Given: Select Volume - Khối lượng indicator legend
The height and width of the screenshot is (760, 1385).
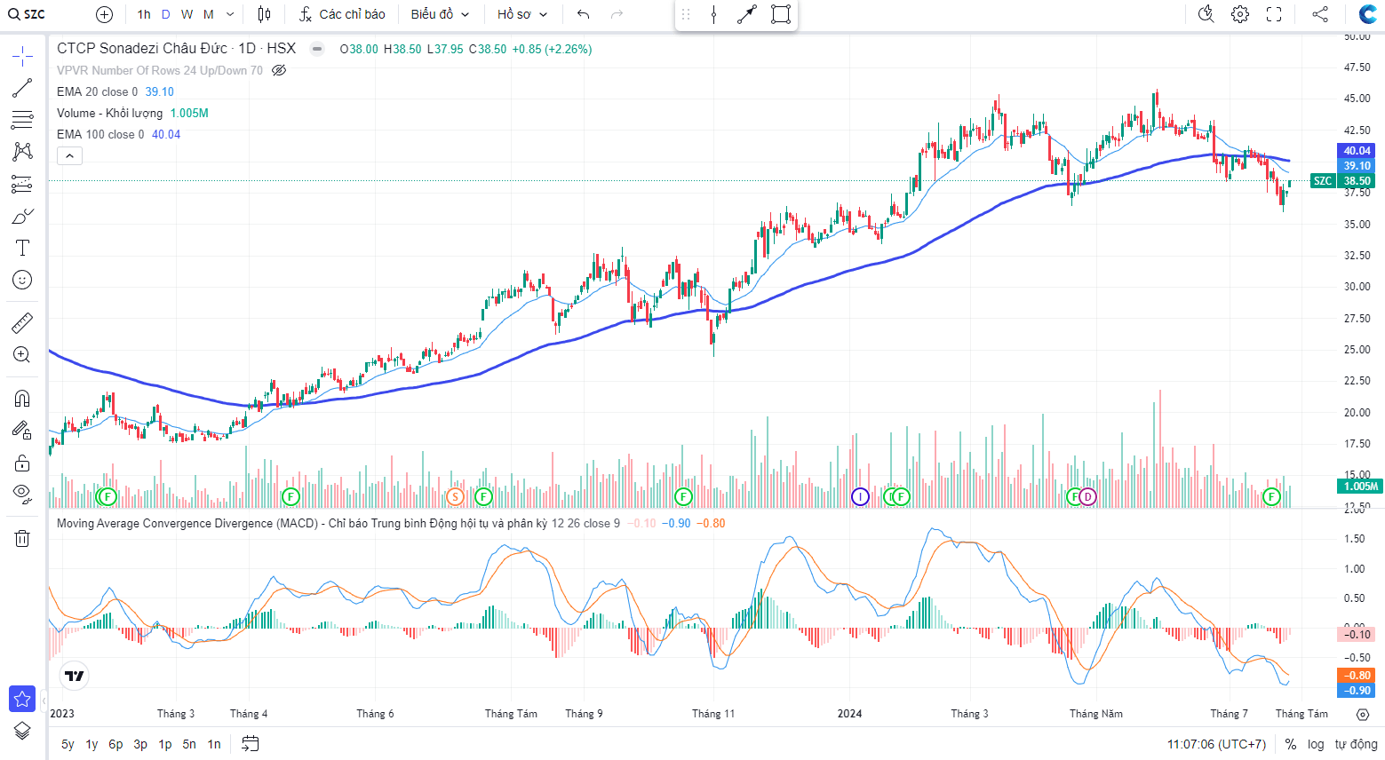Looking at the screenshot, I should [110, 113].
